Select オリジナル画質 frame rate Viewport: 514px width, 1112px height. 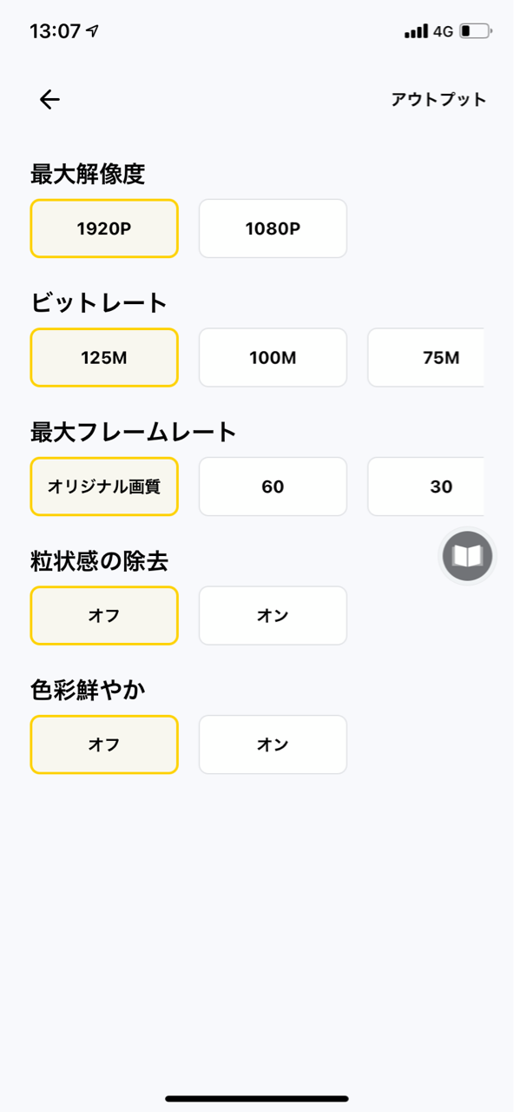tap(104, 486)
